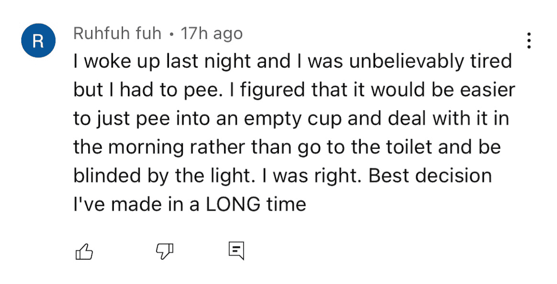The width and height of the screenshot is (557, 284).
Task: Click the word "tired" in the comment
Action: pos(487,62)
